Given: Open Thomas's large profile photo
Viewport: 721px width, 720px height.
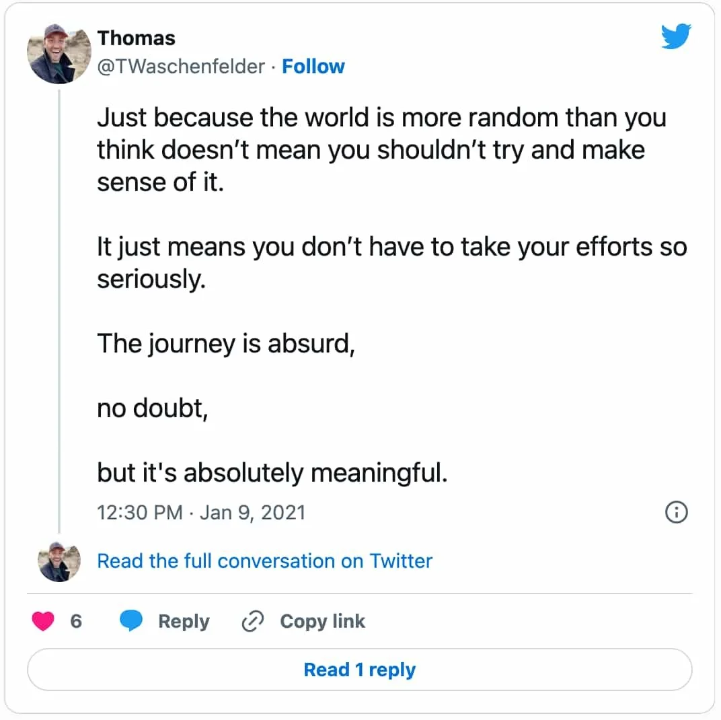Looking at the screenshot, I should pyautogui.click(x=59, y=55).
